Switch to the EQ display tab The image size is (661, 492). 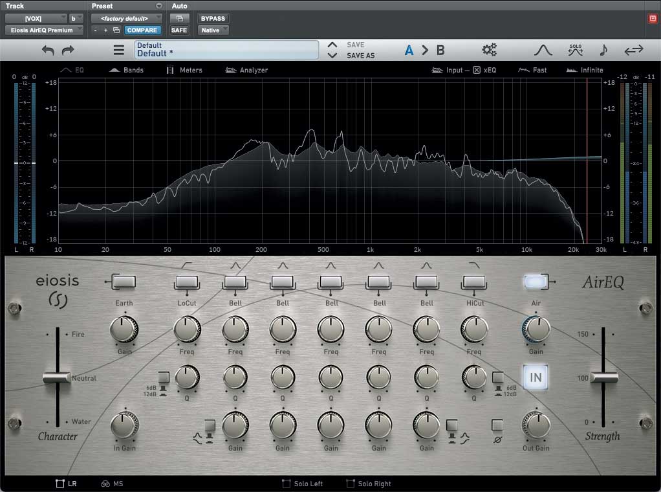[72, 70]
